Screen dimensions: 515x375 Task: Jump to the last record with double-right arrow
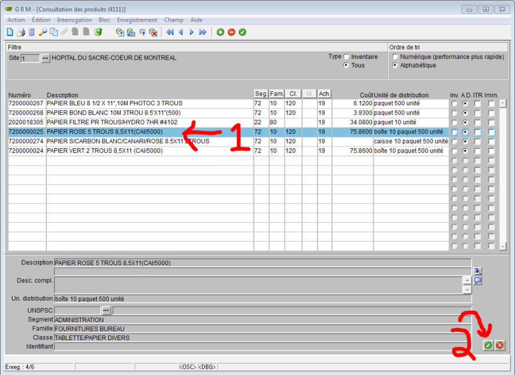[x=203, y=32]
